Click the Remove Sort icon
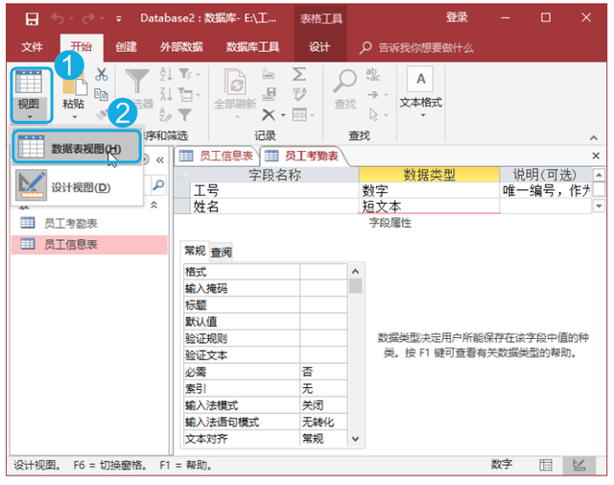 166,114
